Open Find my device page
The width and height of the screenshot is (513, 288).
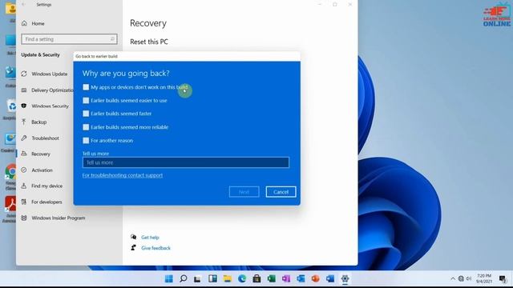tap(46, 186)
